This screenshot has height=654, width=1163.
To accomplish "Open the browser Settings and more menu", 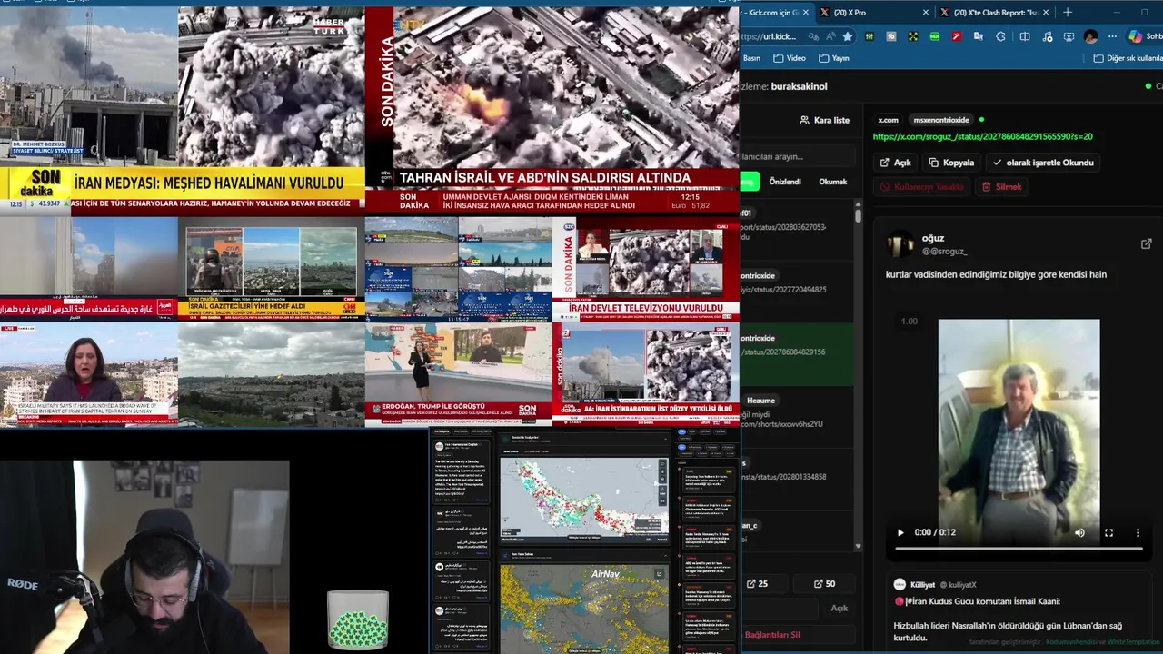I will [1112, 36].
